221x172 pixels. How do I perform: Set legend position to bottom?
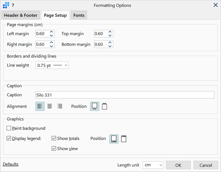(x=114, y=139)
